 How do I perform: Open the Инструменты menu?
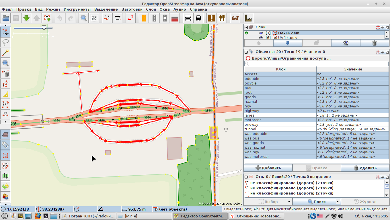click(x=77, y=9)
